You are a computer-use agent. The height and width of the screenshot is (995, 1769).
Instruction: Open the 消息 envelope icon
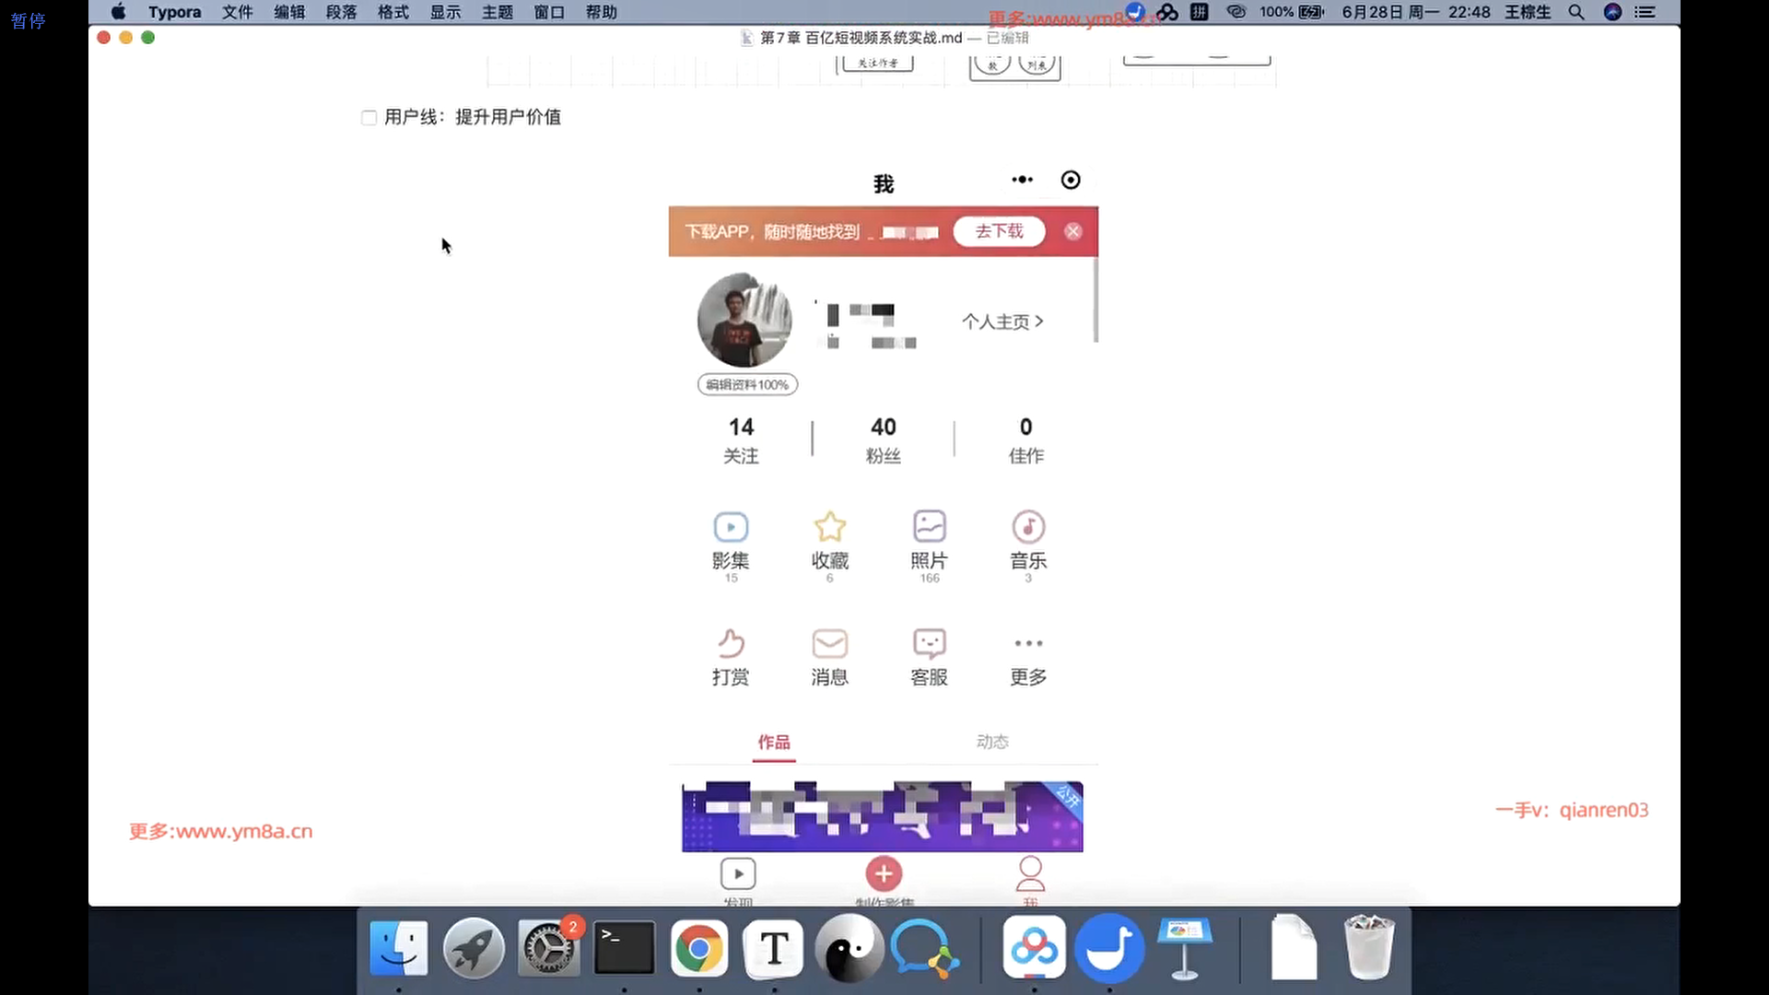829,644
